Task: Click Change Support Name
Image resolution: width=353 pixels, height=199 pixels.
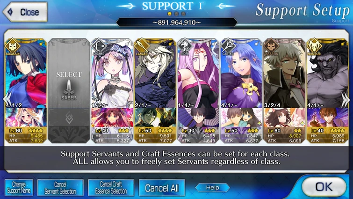Action: tap(19, 188)
